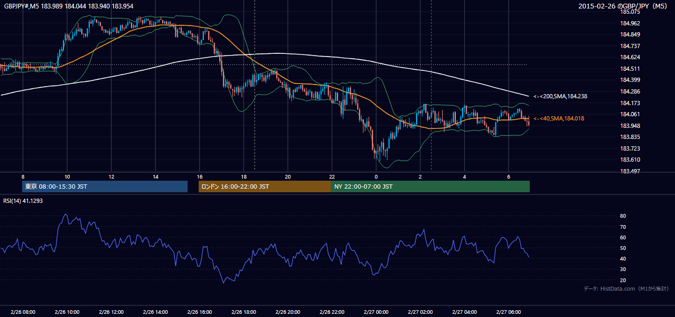Screen dimensions: 675x317
Task: Click the 2/26 10:00 date label
Action: [67, 312]
